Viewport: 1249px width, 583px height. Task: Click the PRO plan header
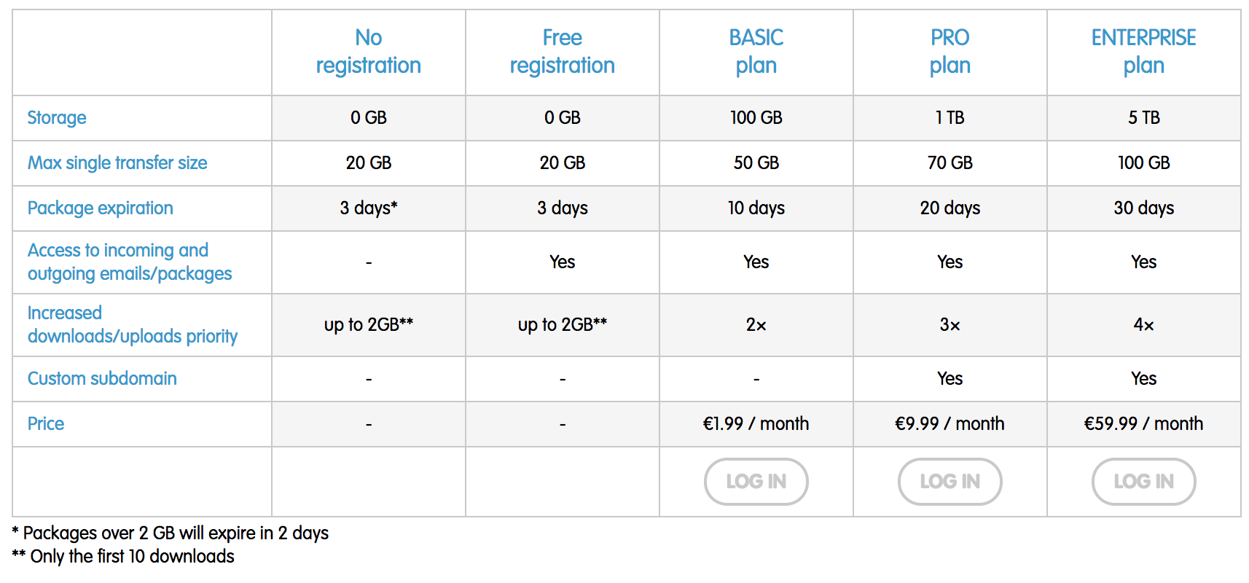tap(950, 52)
